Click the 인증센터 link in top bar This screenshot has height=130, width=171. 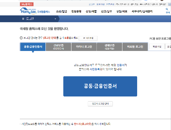(110, 4)
